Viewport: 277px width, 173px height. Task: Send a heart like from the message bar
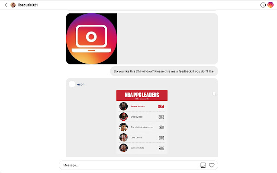pyautogui.click(x=212, y=165)
